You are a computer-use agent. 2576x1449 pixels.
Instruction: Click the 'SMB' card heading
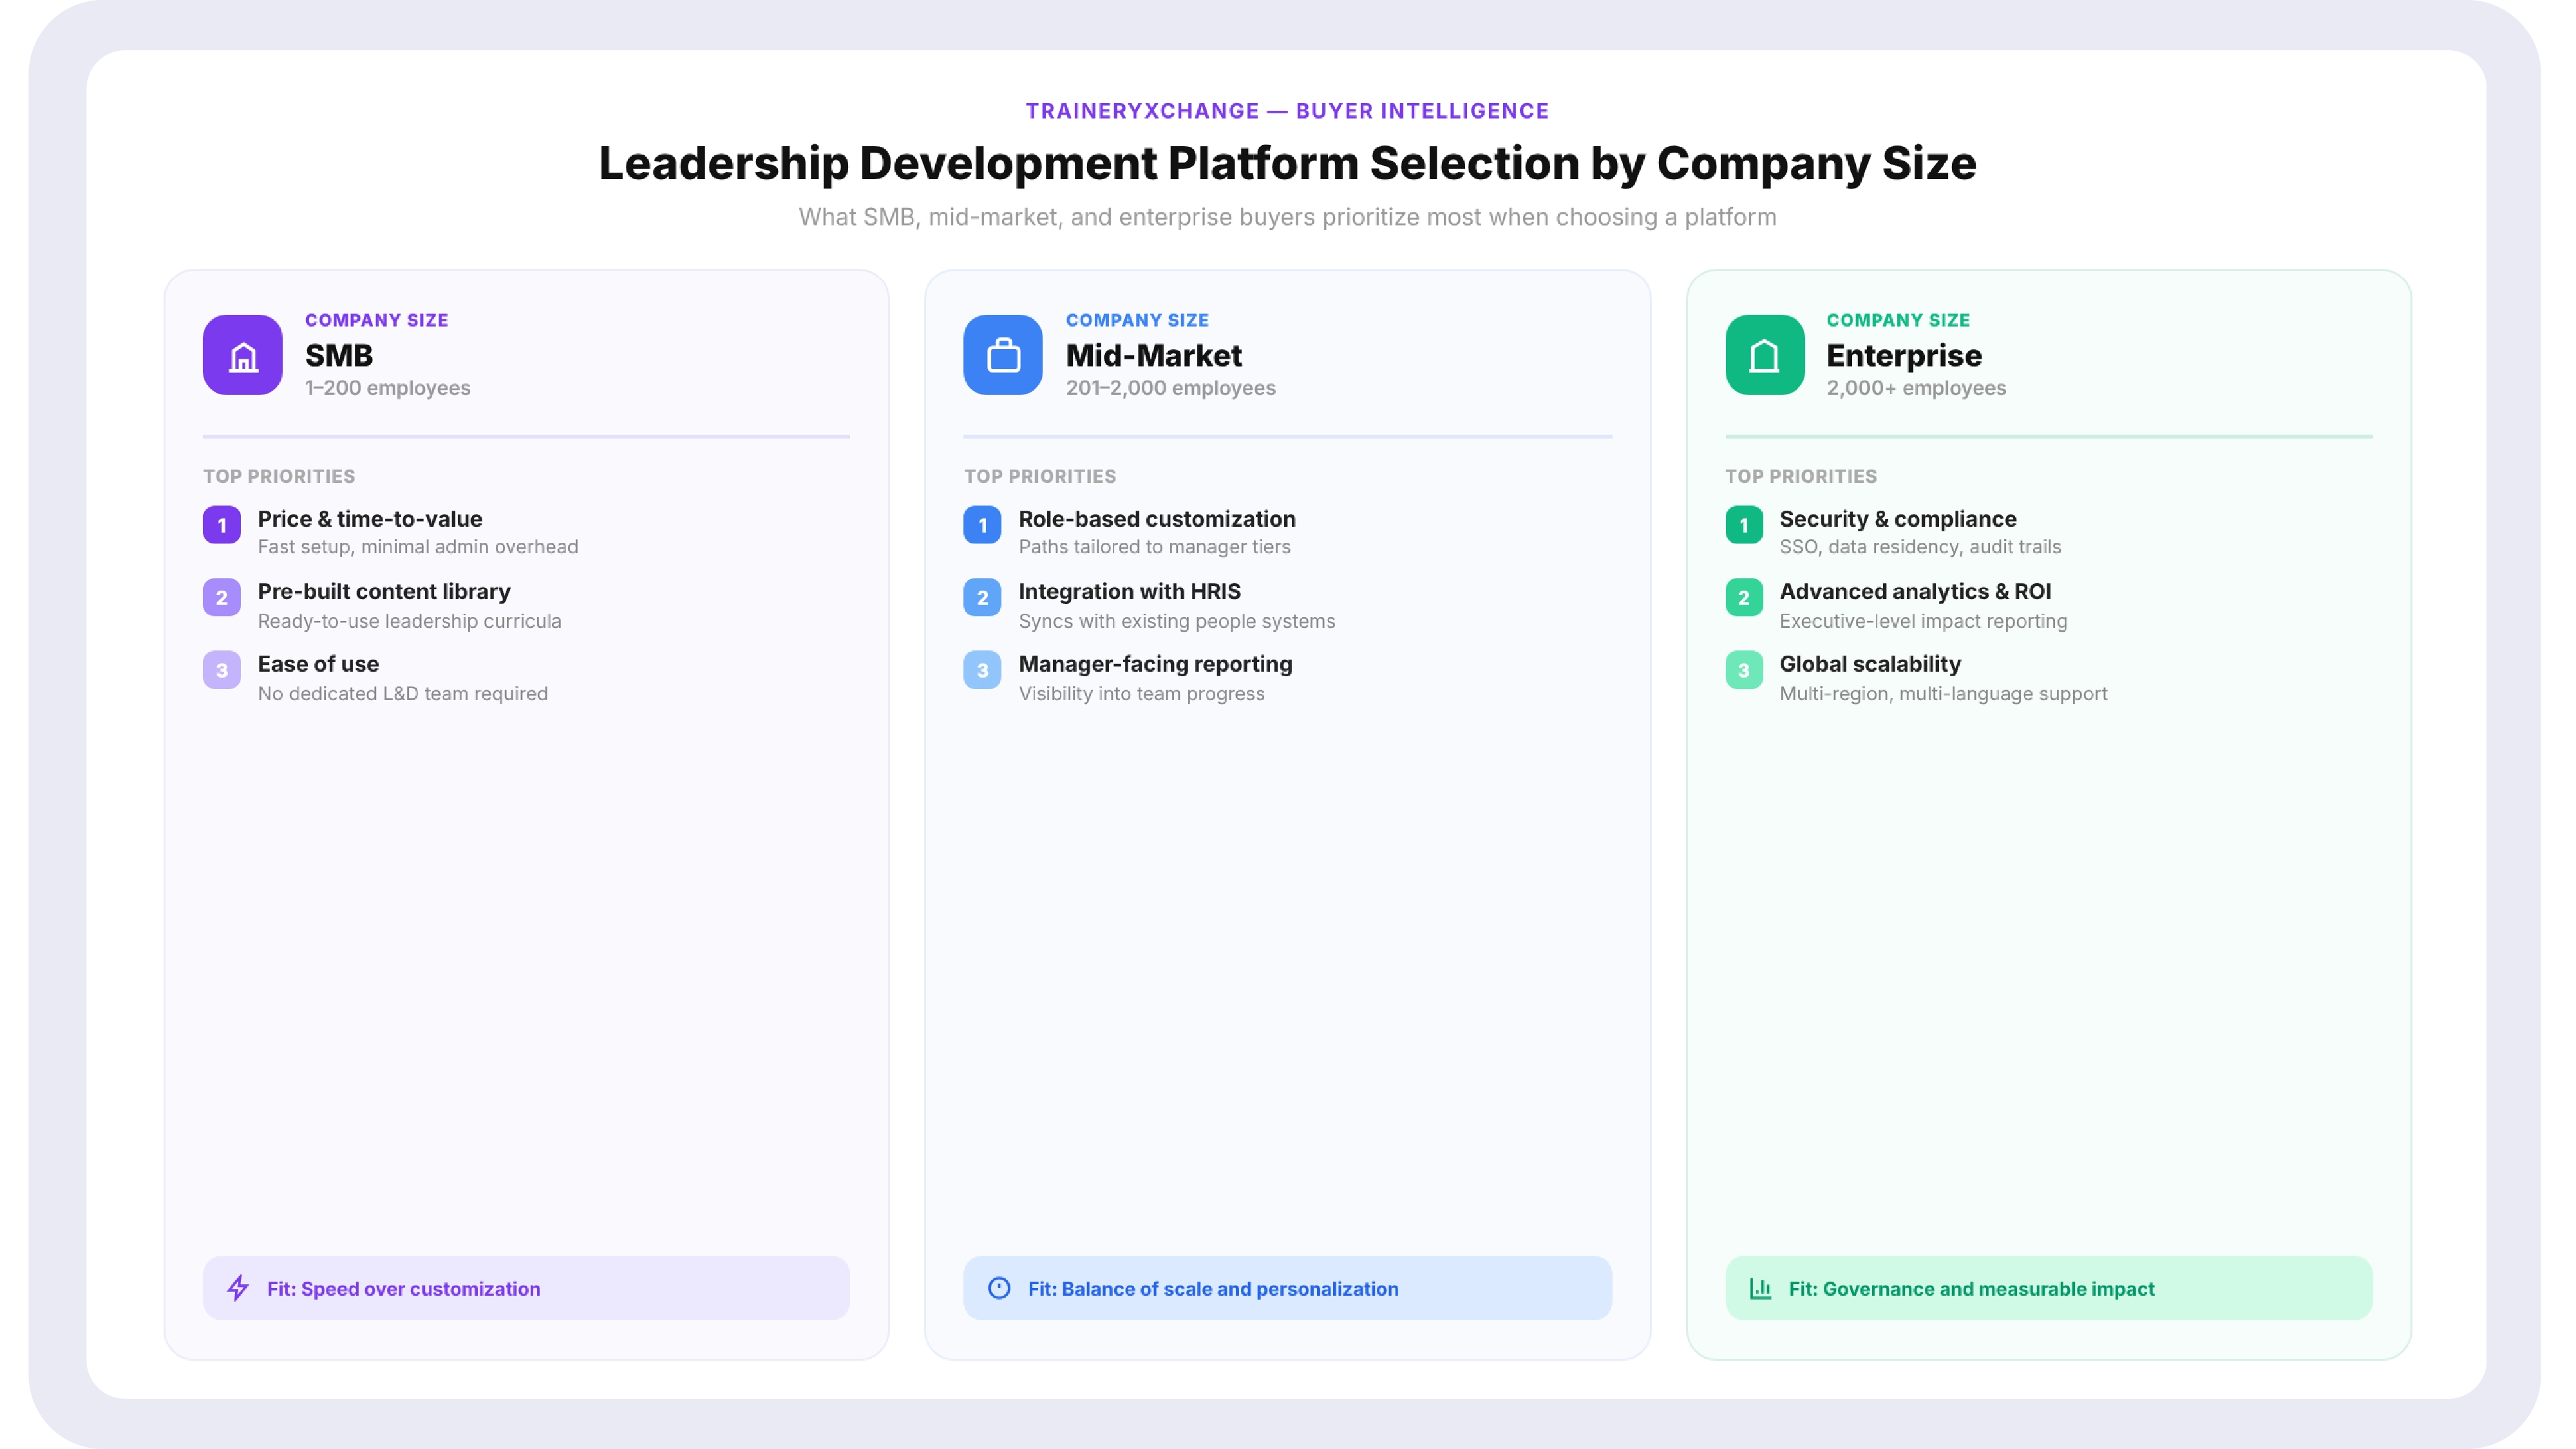click(339, 355)
